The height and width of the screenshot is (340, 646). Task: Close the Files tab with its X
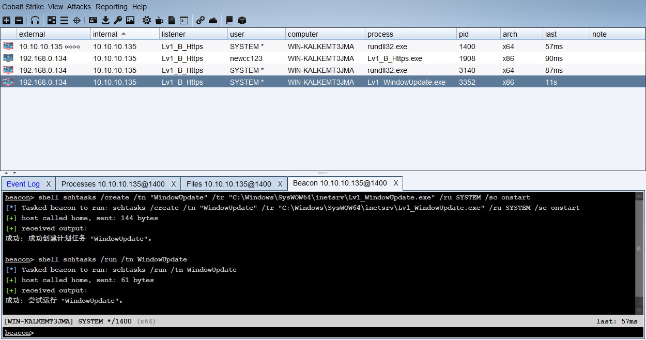(280, 184)
